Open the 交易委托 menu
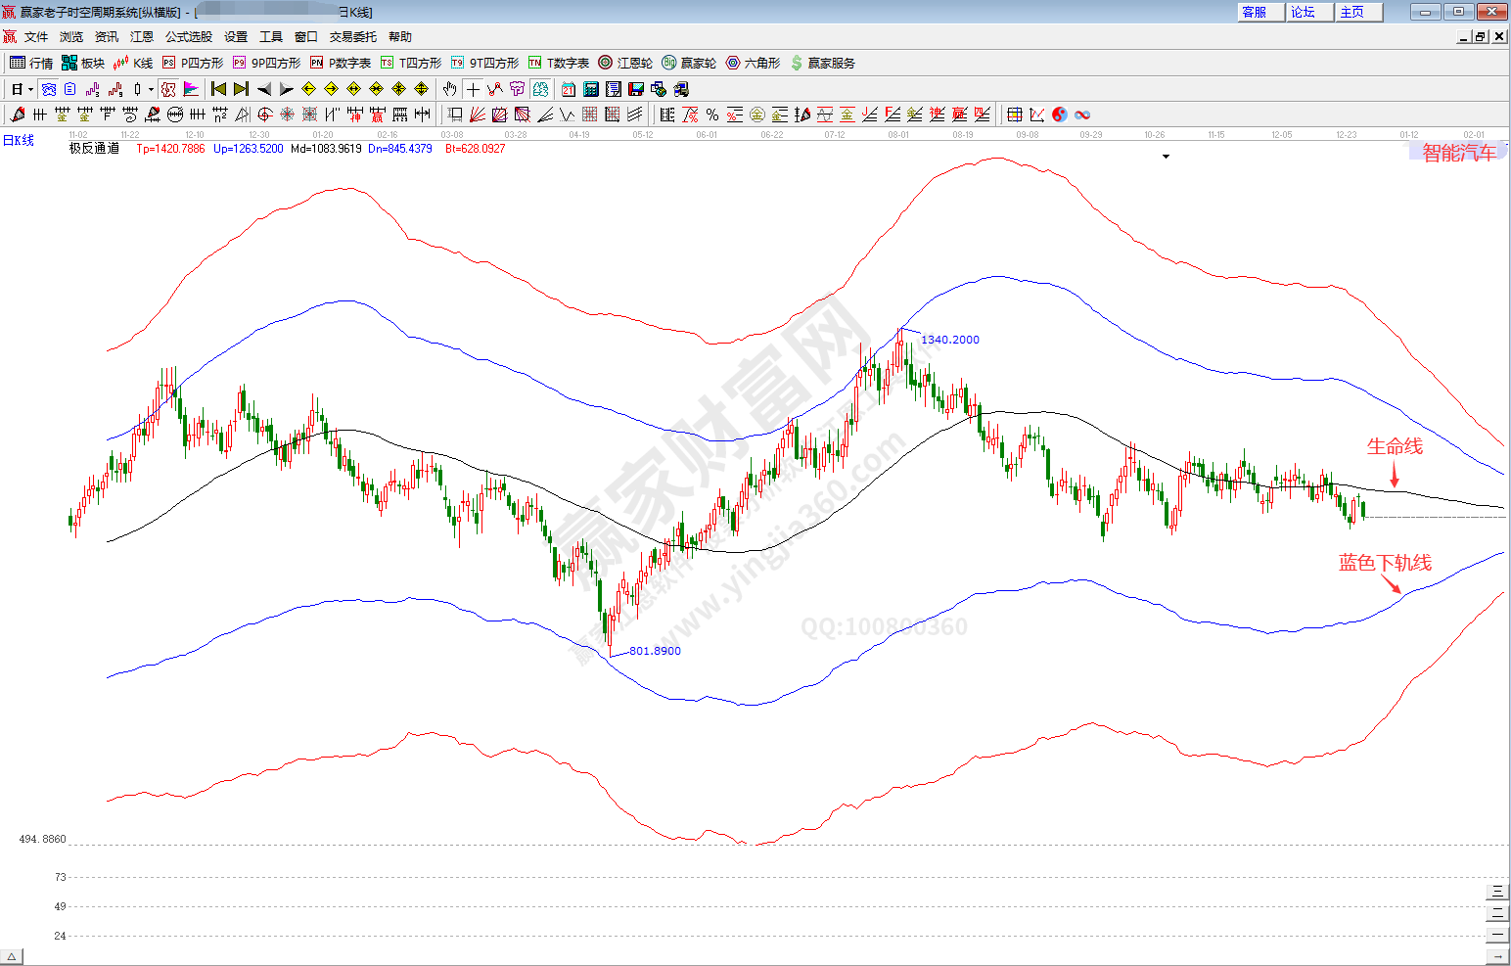The image size is (1511, 966). [x=352, y=36]
